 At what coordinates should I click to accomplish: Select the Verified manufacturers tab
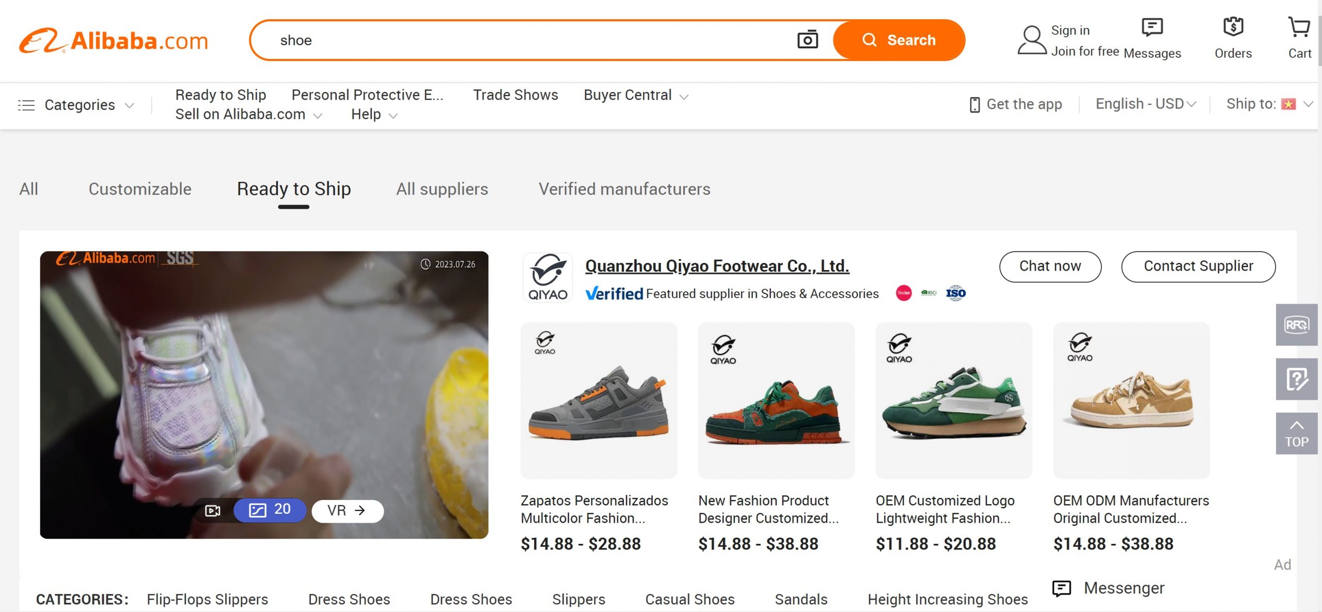624,189
